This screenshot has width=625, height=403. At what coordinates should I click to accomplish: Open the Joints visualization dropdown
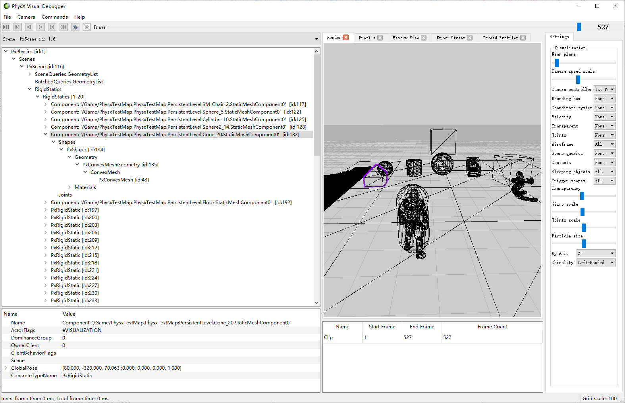click(x=605, y=135)
